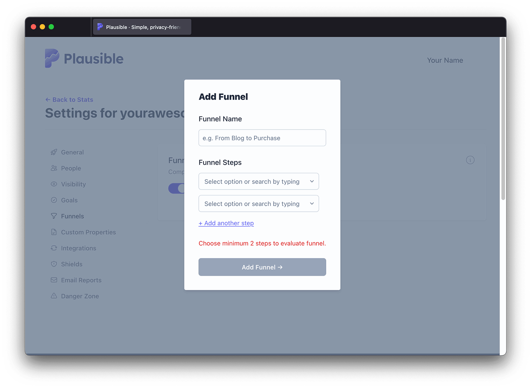The width and height of the screenshot is (531, 388).
Task: Open the first funnel step dropdown
Action: coord(259,181)
